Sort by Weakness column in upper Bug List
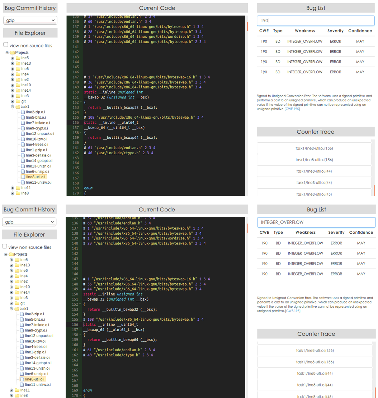Screen dimensions: 378x398 click(x=305, y=31)
